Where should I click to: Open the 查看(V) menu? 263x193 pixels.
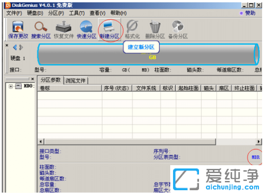click(97, 13)
